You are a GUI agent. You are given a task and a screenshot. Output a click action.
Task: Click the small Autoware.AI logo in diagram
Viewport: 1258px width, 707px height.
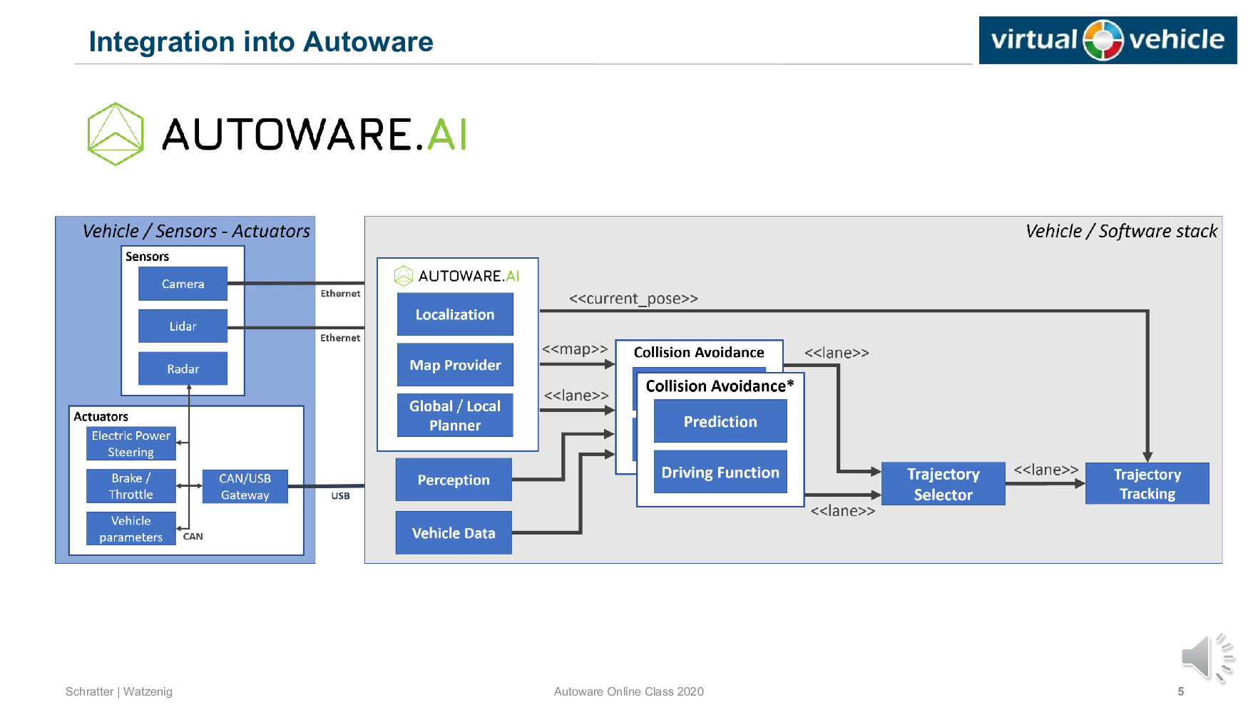(x=404, y=276)
